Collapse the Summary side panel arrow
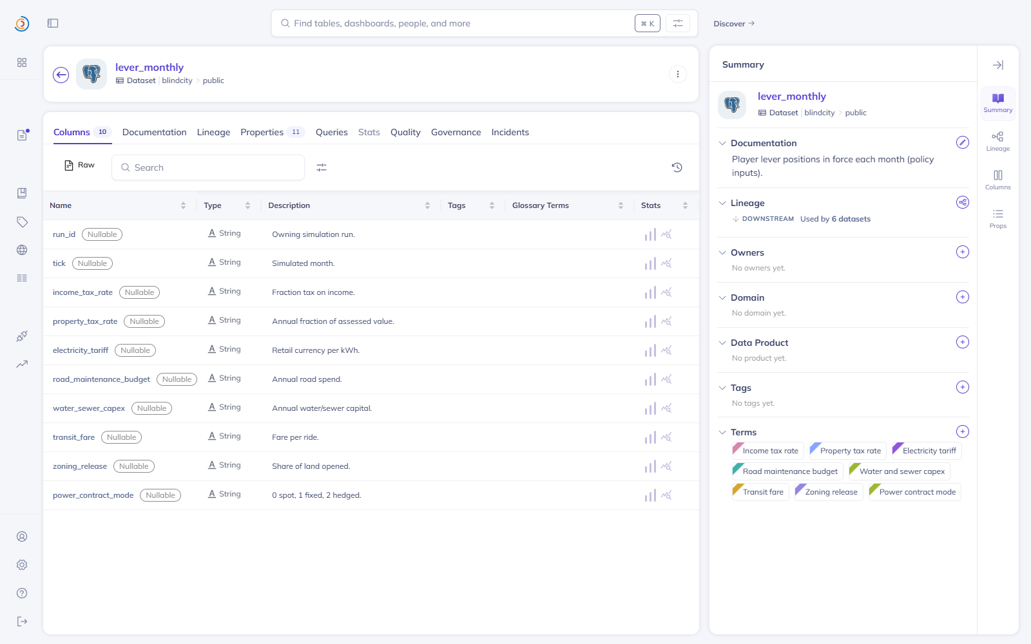This screenshot has width=1031, height=644. tap(998, 65)
